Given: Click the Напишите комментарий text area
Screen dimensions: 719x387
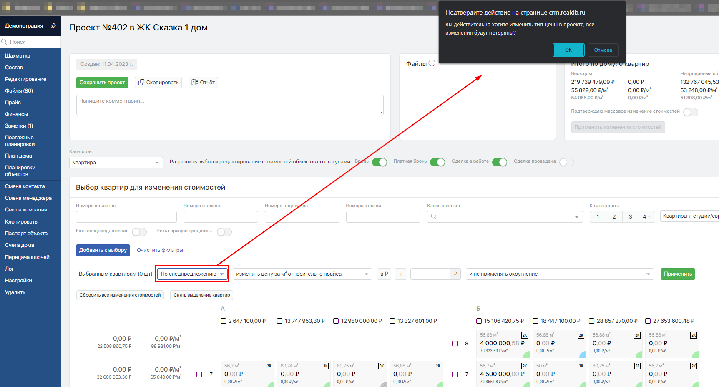Looking at the screenshot, I should [x=229, y=105].
